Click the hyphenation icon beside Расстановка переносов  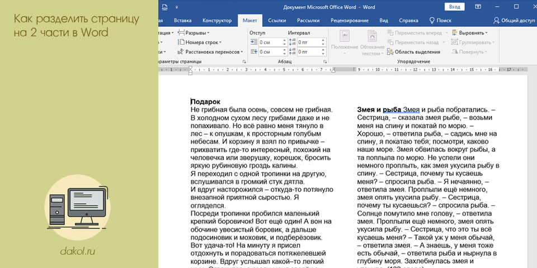181,52
